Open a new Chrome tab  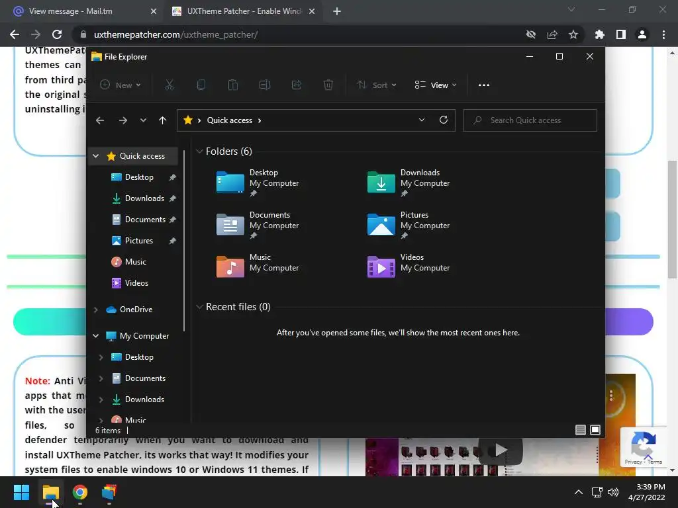pos(337,11)
